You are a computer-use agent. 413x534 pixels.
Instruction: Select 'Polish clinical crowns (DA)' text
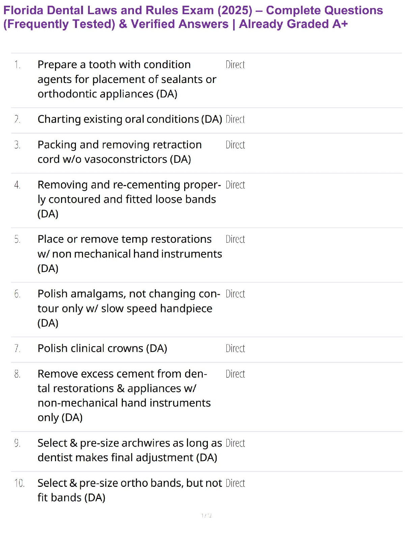click(102, 348)
